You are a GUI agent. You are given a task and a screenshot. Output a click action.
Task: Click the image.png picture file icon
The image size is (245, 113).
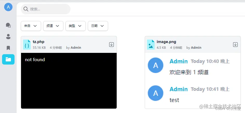pos(151,45)
